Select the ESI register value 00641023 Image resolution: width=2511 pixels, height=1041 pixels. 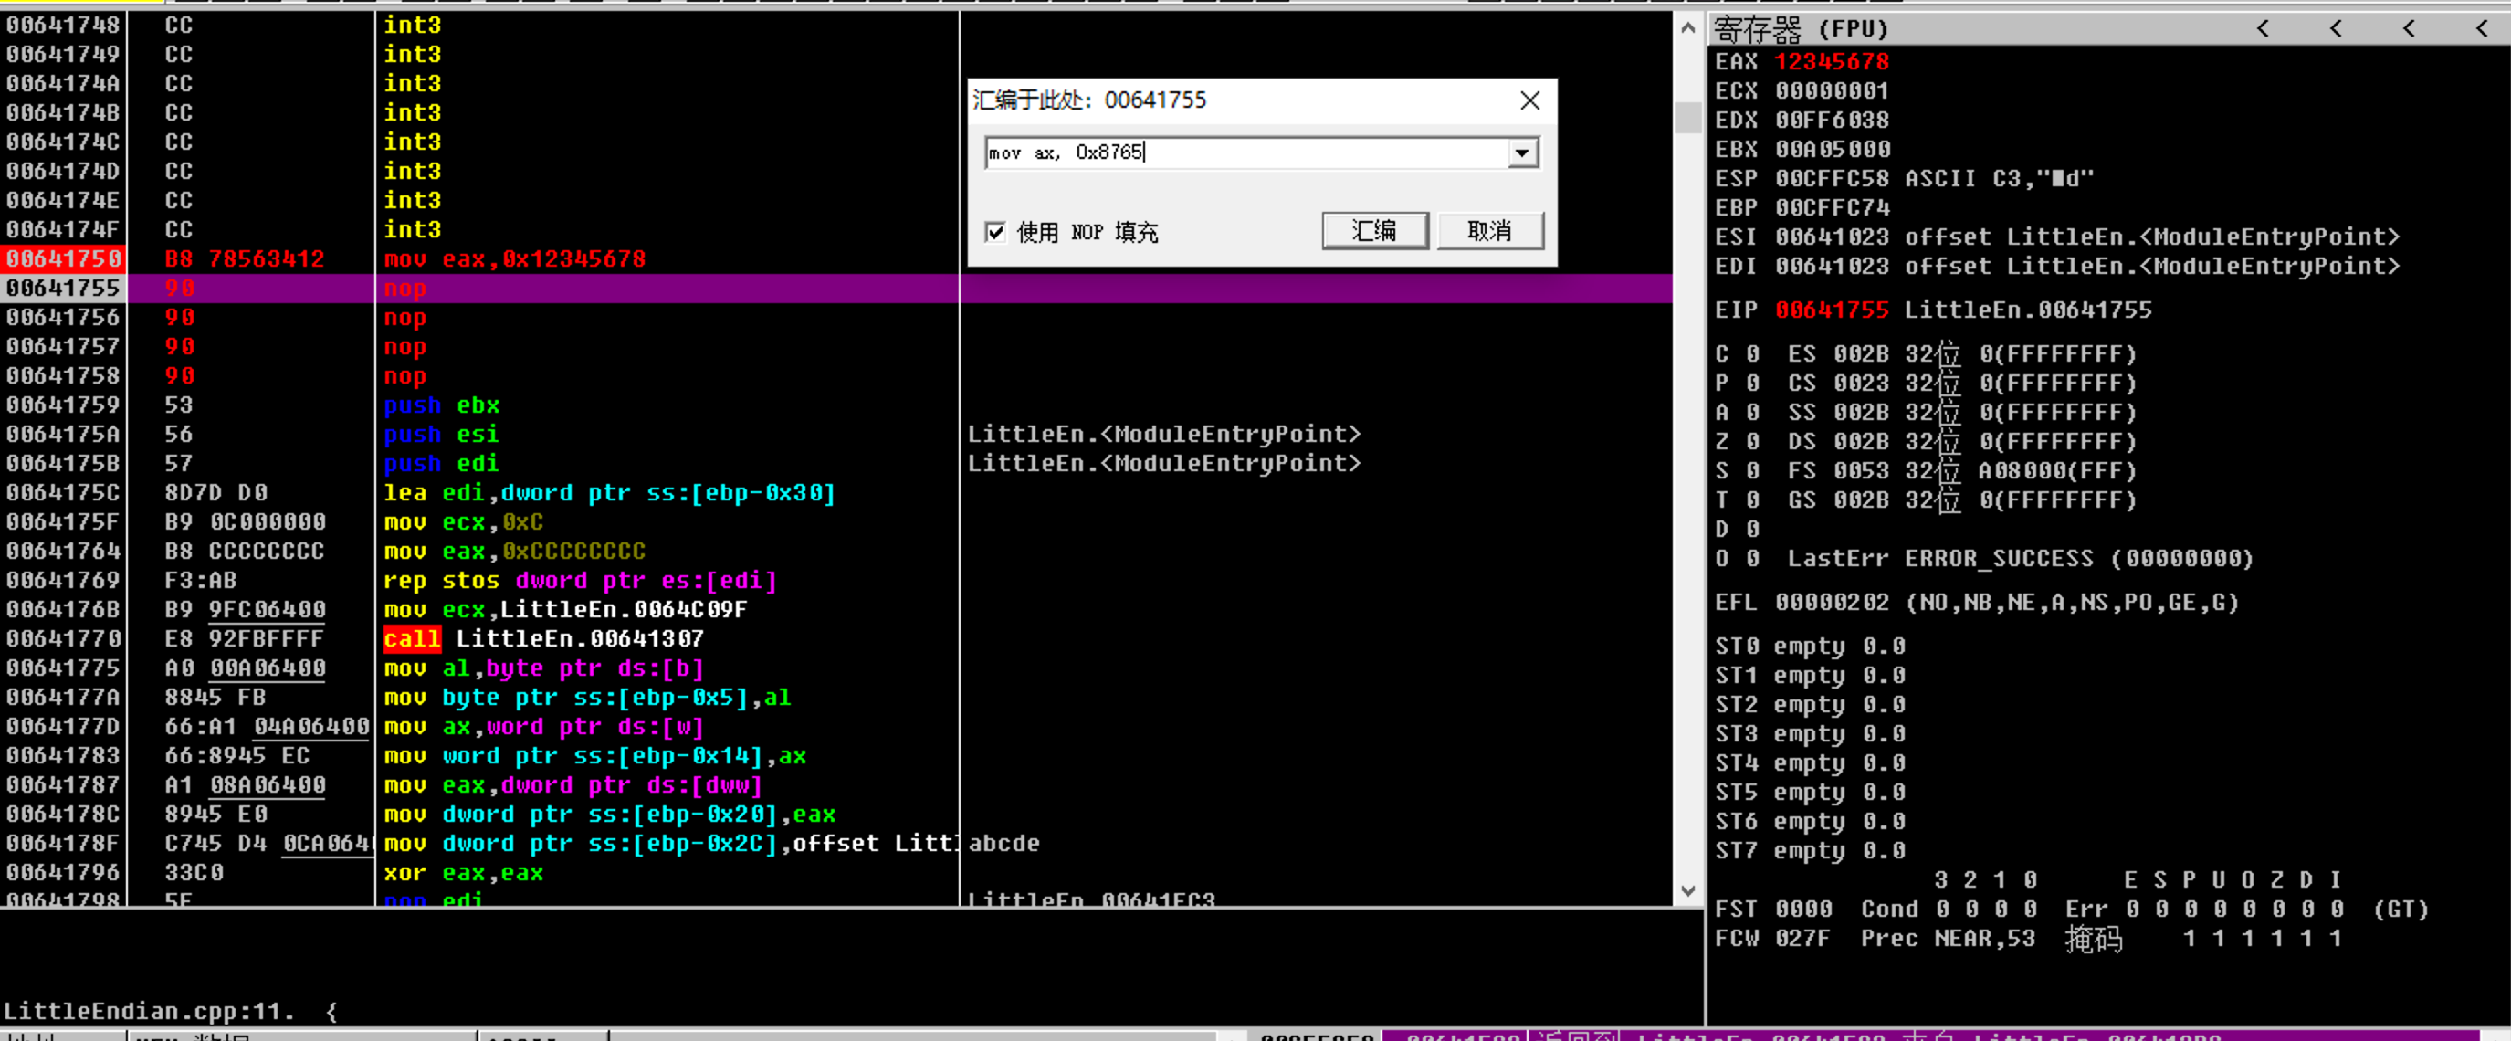1832,237
